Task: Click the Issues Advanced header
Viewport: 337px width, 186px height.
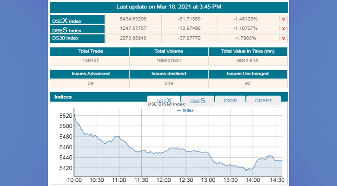Action: click(89, 74)
